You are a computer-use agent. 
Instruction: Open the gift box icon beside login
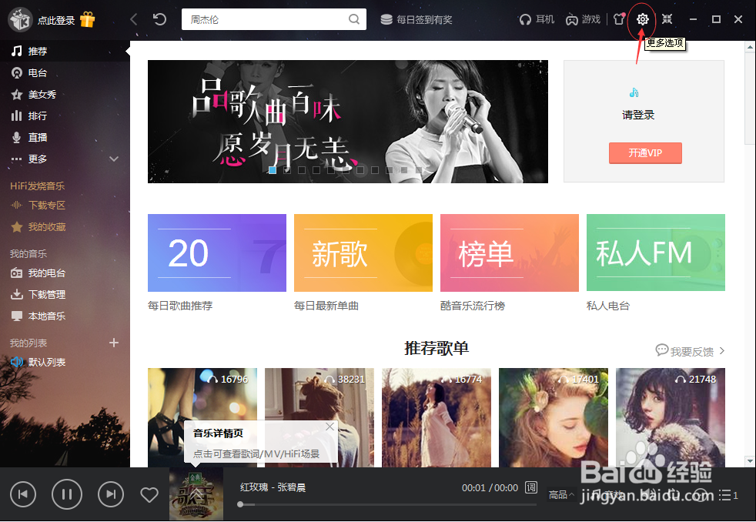point(88,19)
